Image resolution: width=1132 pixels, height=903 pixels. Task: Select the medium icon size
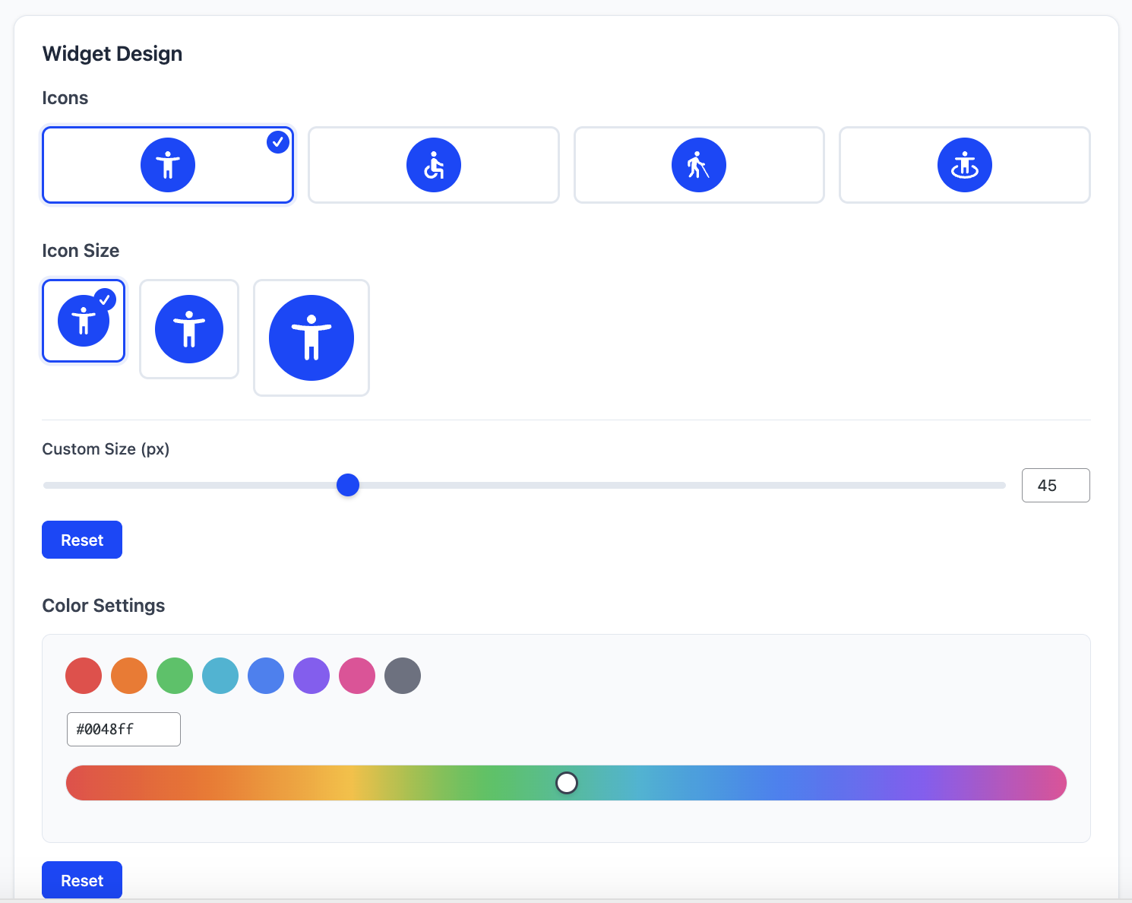point(188,330)
